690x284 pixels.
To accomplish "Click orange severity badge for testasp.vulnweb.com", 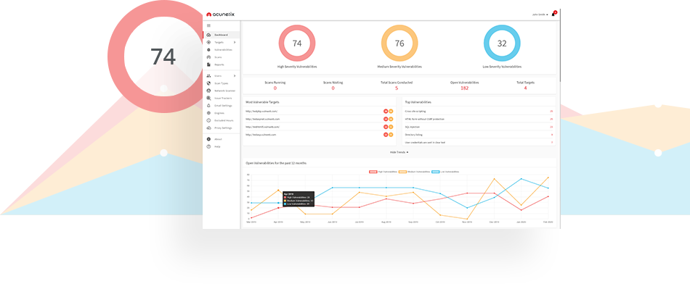I will pos(391,134).
